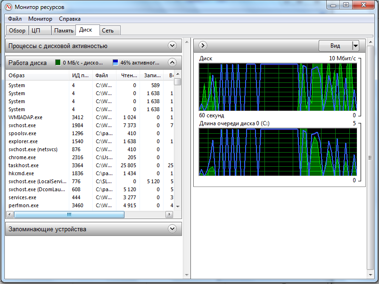Open the Вид dropdown arrow
This screenshot has width=379, height=284.
click(355, 46)
